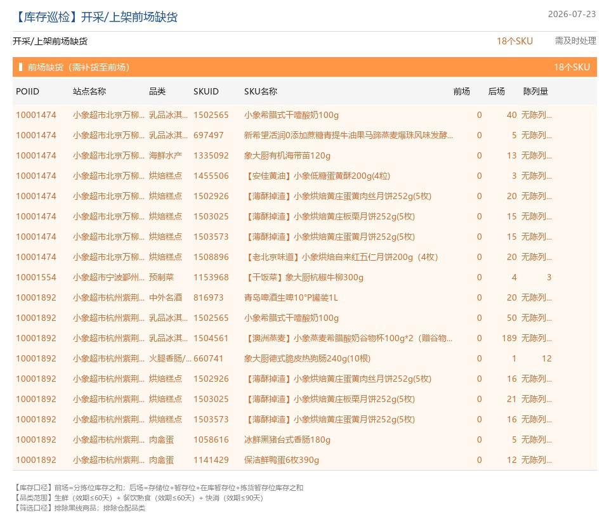Click SKU name 青岛啤酒生啤10°P罐装1L
Screen dimensions: 609x527
point(291,298)
